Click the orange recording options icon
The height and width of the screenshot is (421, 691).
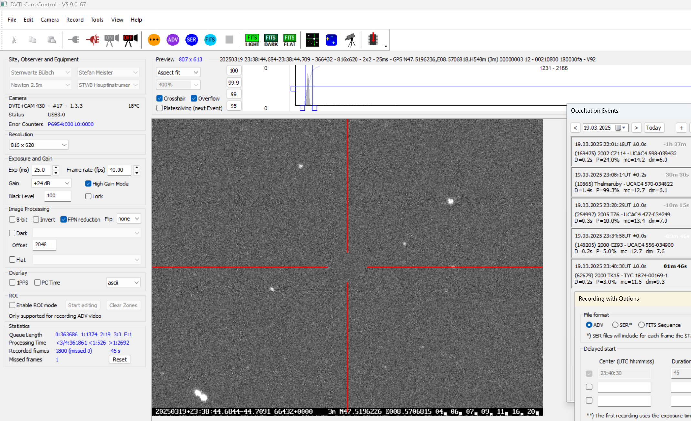(x=154, y=40)
